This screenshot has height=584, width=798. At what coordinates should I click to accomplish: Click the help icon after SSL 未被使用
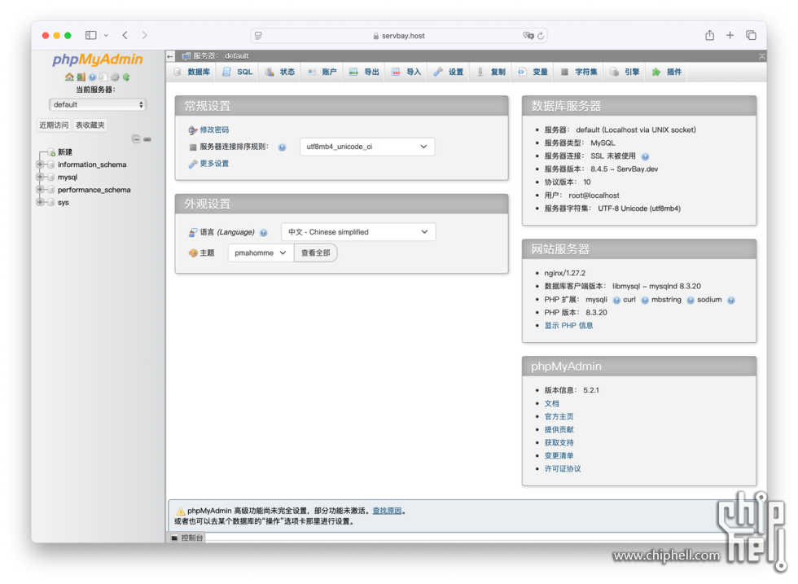pyautogui.click(x=645, y=157)
